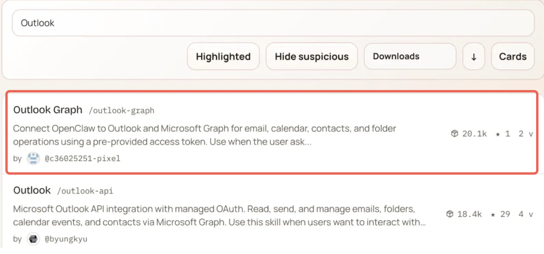Click the star icon showing 29
Viewport: 544px width, 254px height.
(x=493, y=214)
